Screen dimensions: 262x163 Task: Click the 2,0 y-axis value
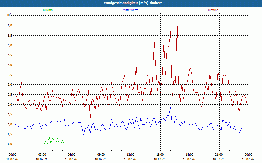[10, 104]
